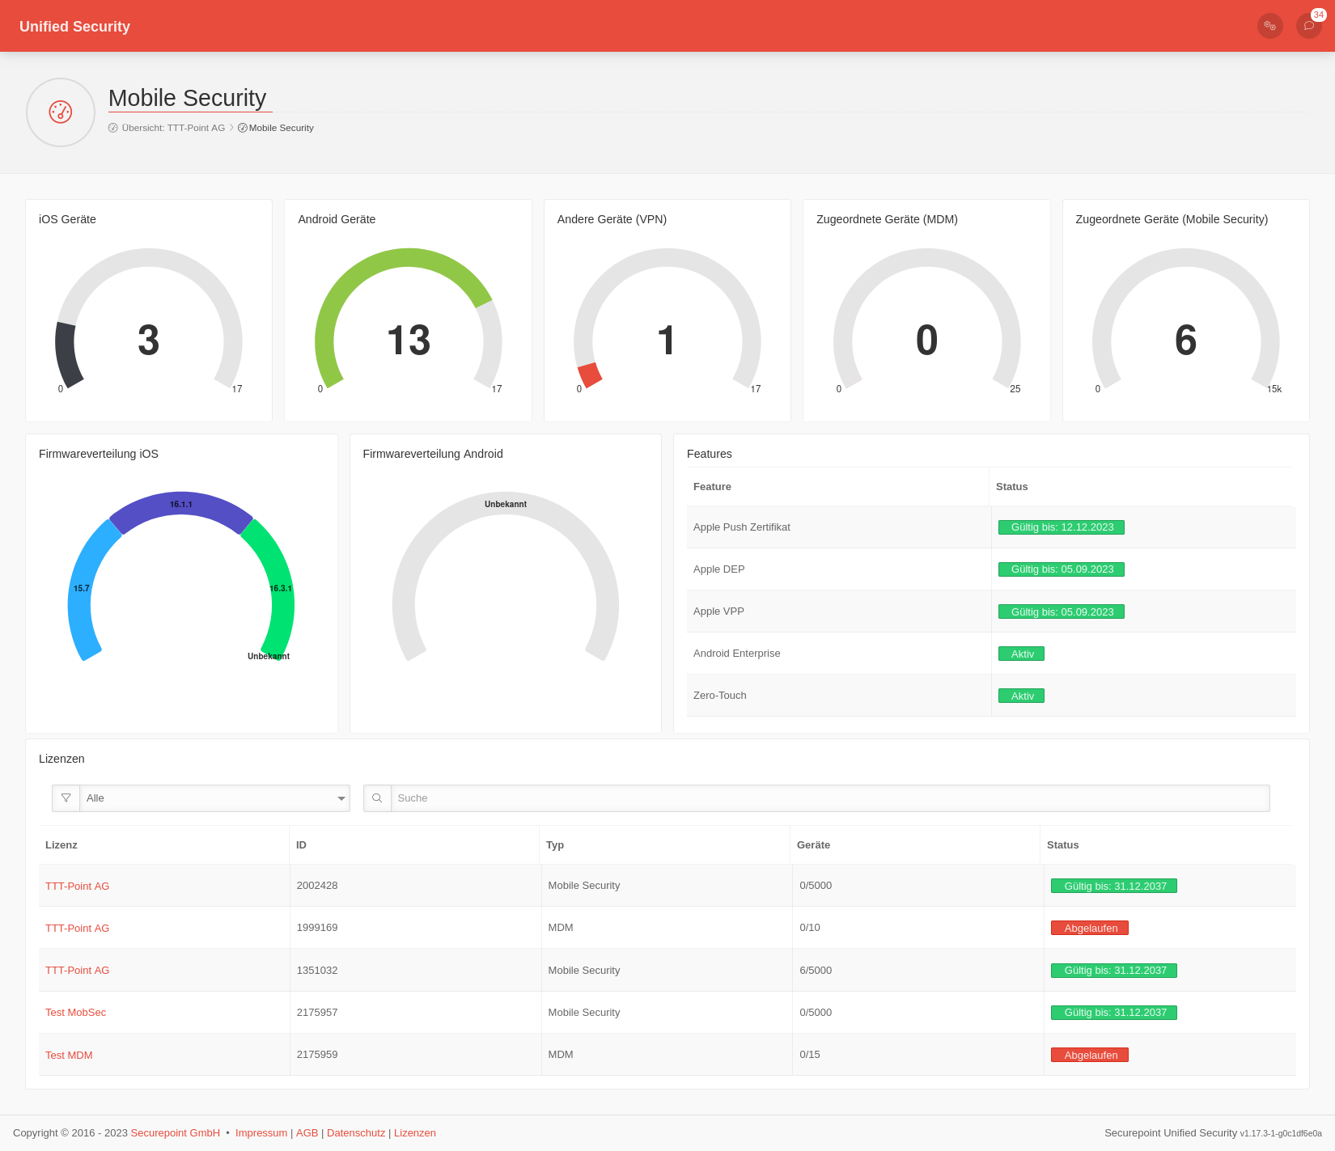1335x1151 pixels.
Task: Open the TTT-Point AG license with ID 2002428
Action: tap(77, 886)
